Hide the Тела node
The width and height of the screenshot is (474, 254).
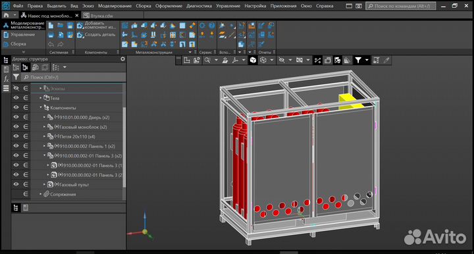[16, 98]
